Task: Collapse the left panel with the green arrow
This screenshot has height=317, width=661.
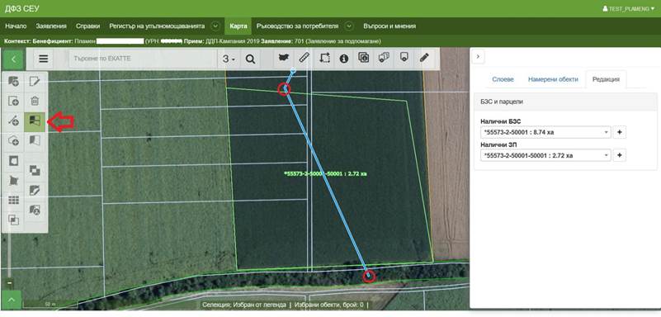Action: [13, 59]
